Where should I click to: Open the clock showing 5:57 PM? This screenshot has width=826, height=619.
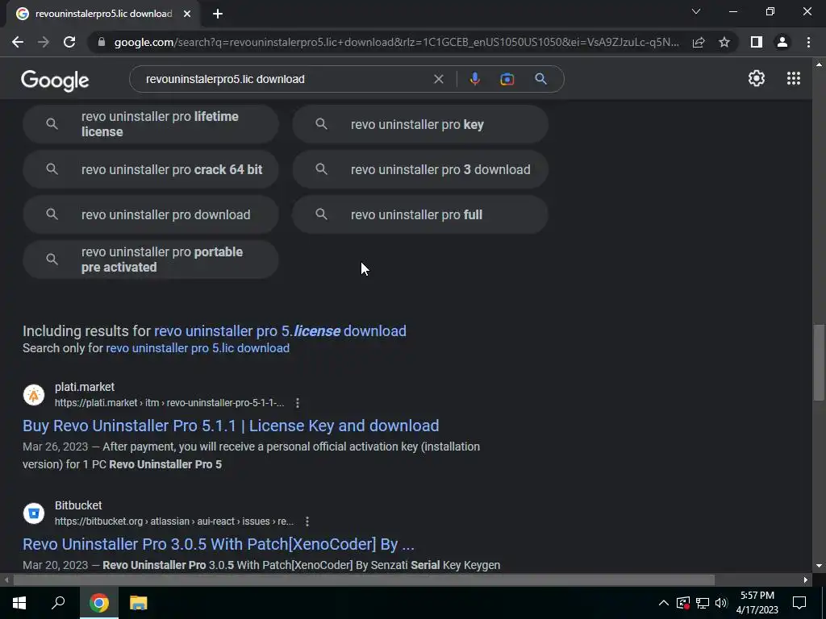coord(757,603)
